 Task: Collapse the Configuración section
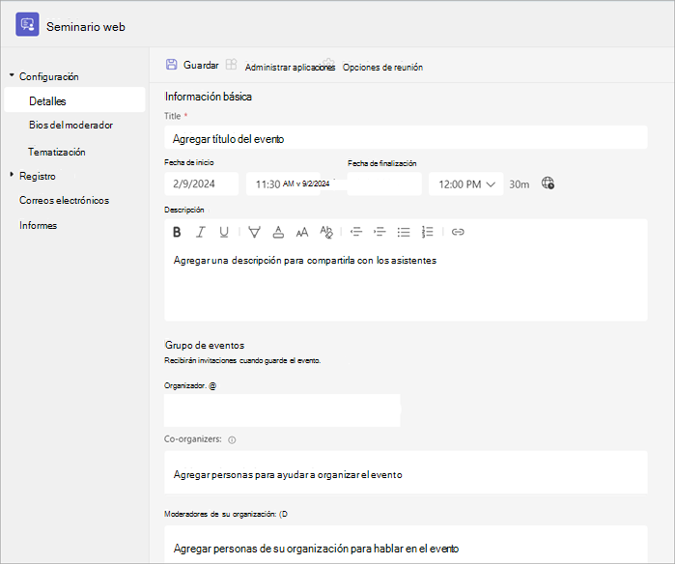(x=12, y=75)
